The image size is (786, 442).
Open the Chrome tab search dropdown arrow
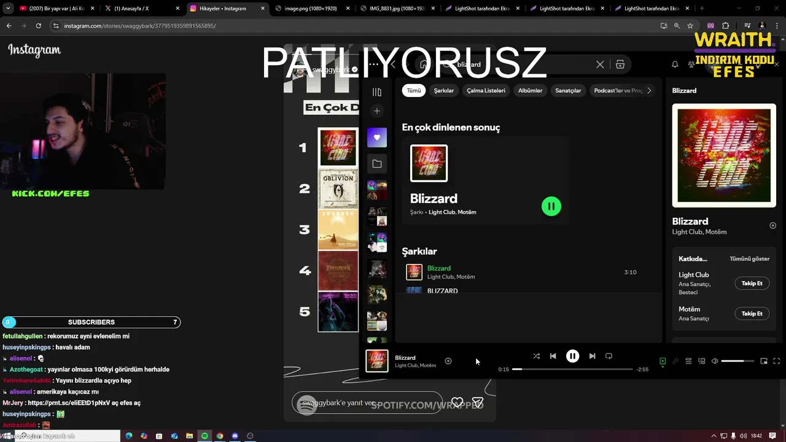(8, 9)
